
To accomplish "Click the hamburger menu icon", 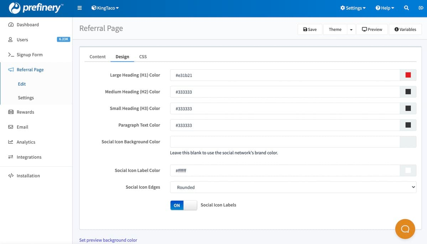I will 79,8.
